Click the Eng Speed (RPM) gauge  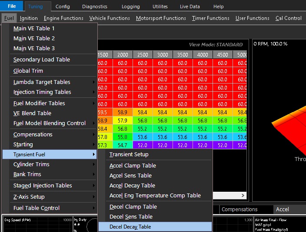pos(38,224)
